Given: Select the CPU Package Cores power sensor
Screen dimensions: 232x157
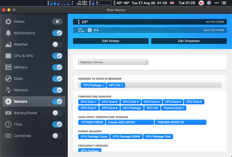Looking at the screenshot, I should point(94,136).
